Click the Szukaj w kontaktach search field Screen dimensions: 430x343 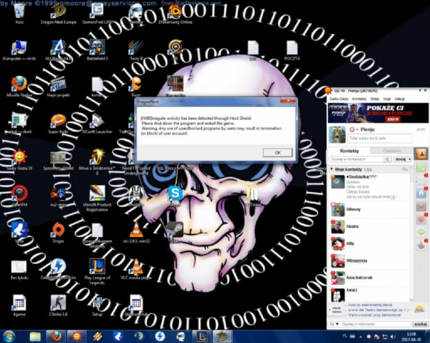(356, 159)
